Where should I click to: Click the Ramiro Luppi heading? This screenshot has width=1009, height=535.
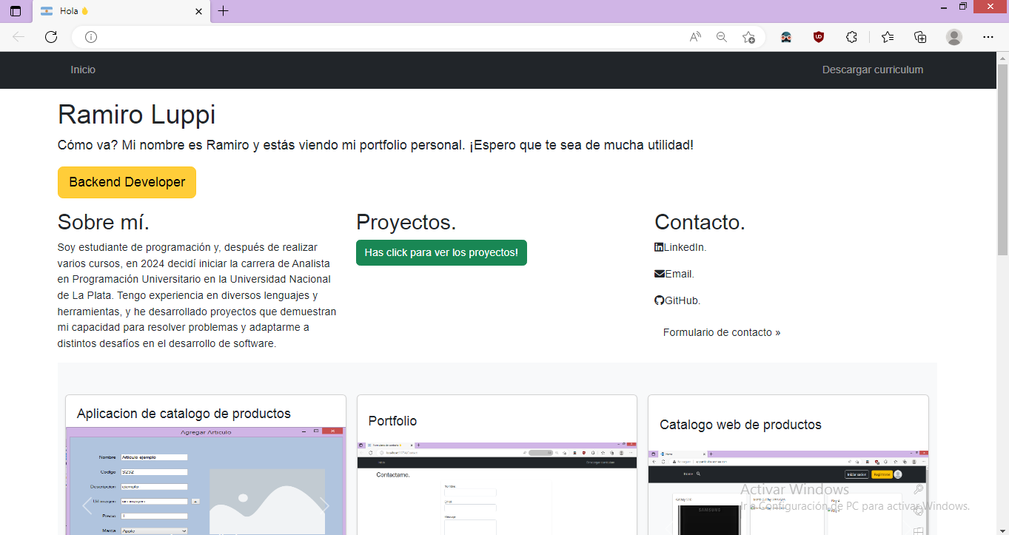click(x=137, y=115)
